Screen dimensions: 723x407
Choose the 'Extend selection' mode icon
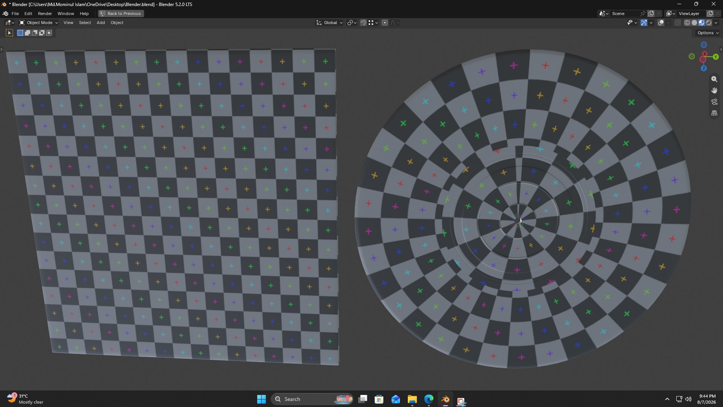27,33
